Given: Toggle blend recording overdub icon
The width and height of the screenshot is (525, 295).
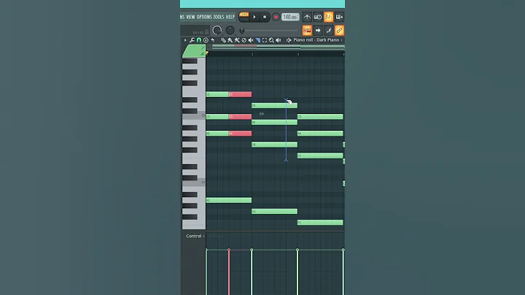Looking at the screenshot, I should coord(339,17).
